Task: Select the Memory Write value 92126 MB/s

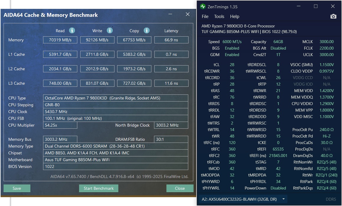Action: point(97,40)
